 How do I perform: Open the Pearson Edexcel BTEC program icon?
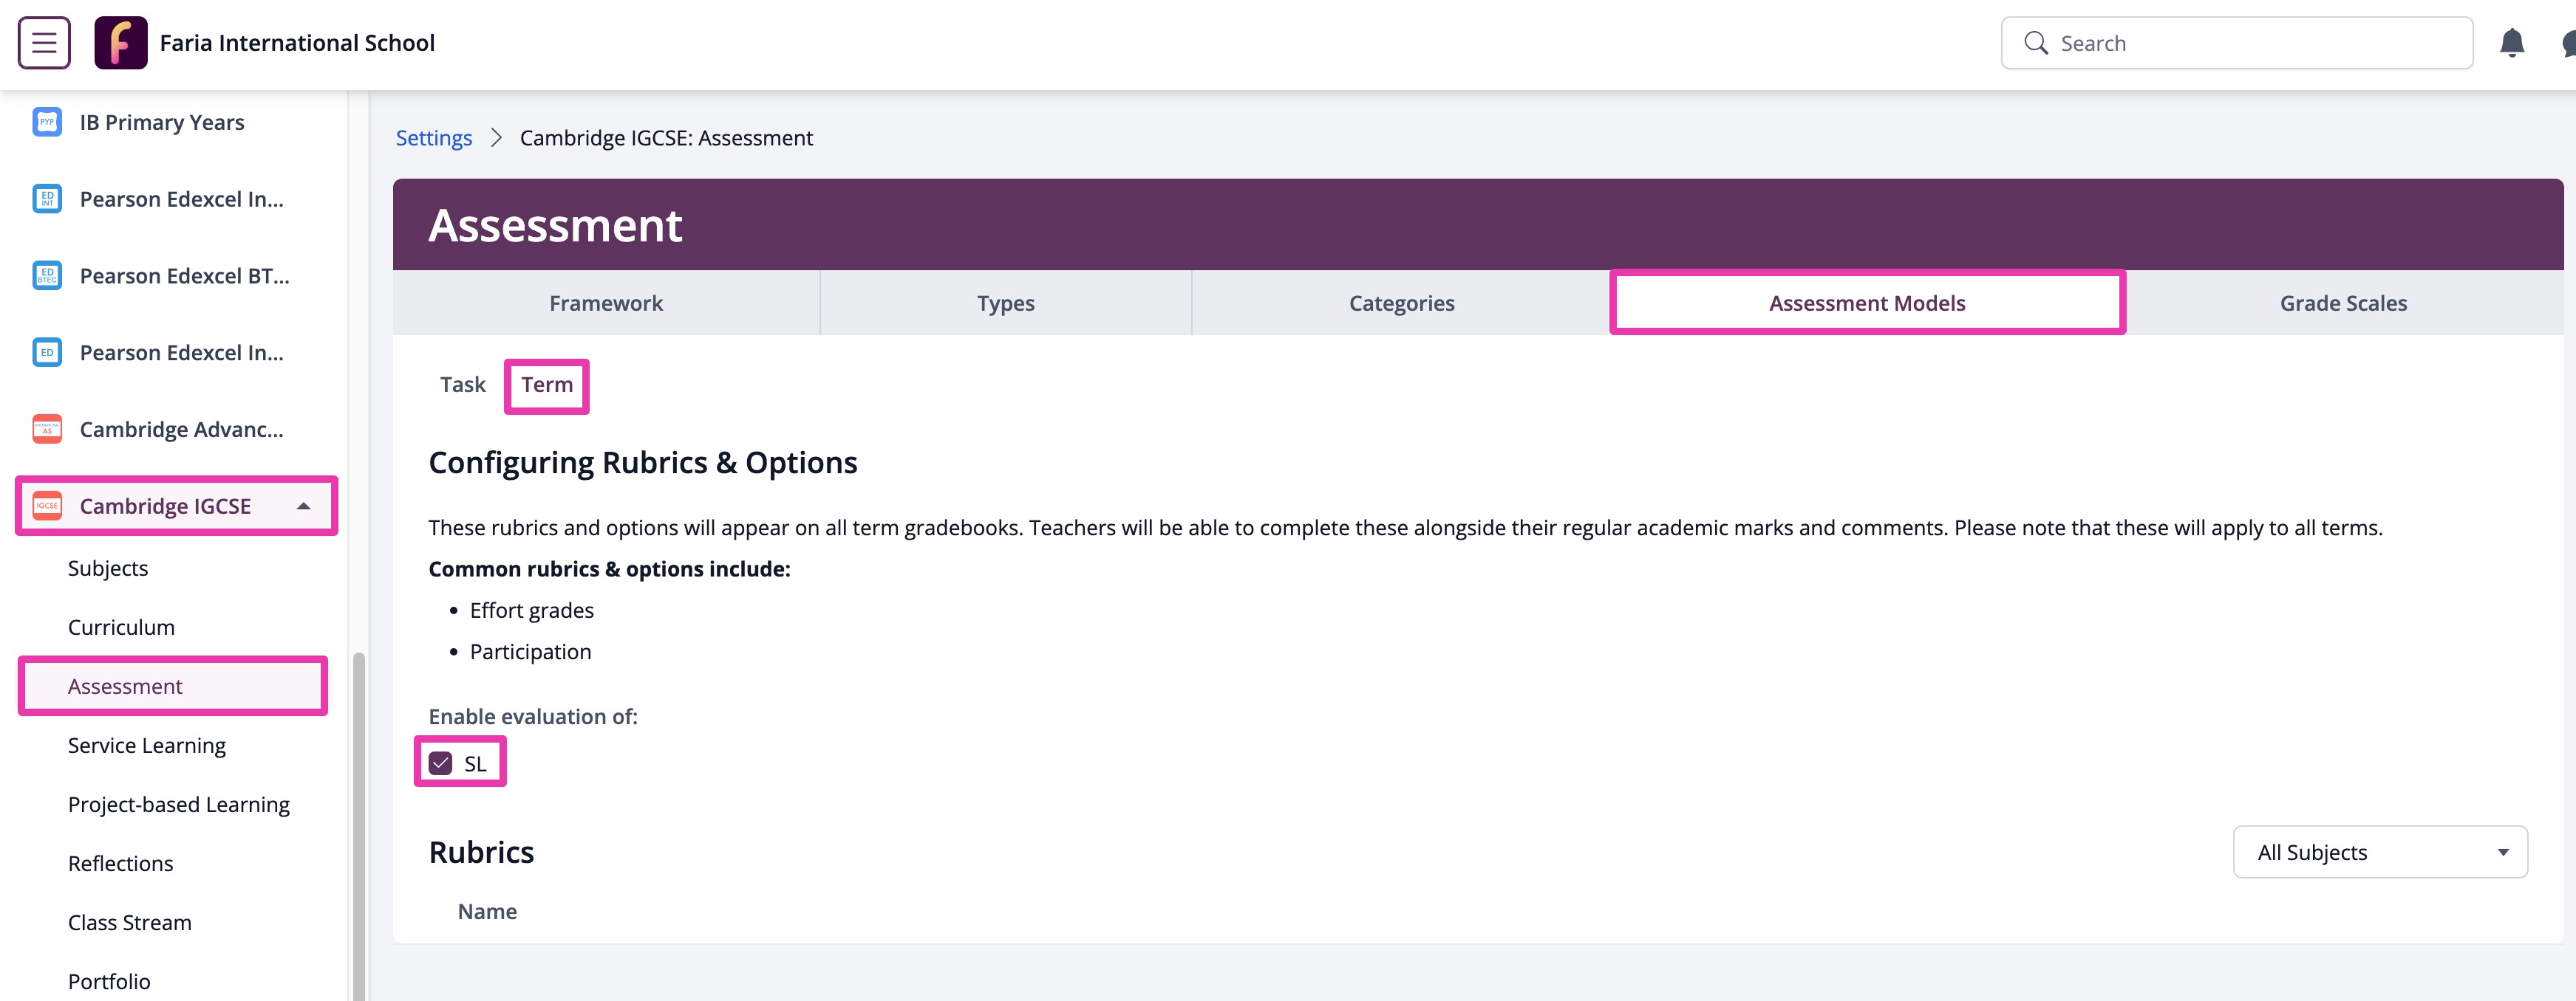point(46,275)
